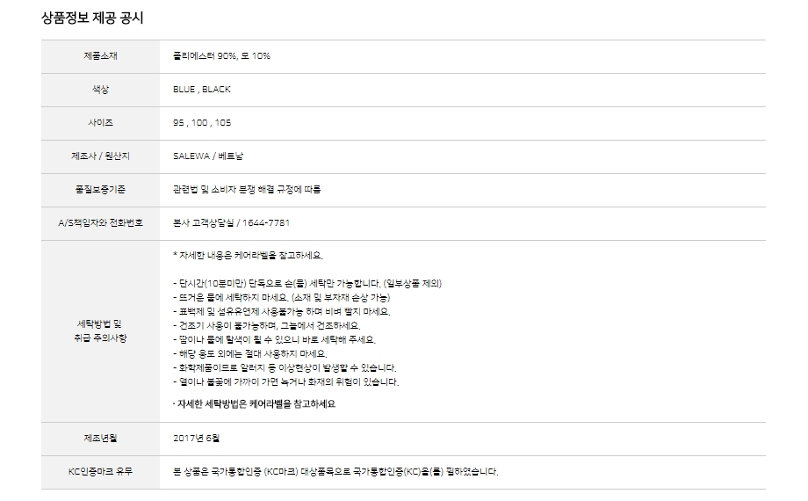Click the bold 자세한 세탁방법은 케어라벨을 참고하세요 note
This screenshot has width=808, height=501.
point(255,404)
